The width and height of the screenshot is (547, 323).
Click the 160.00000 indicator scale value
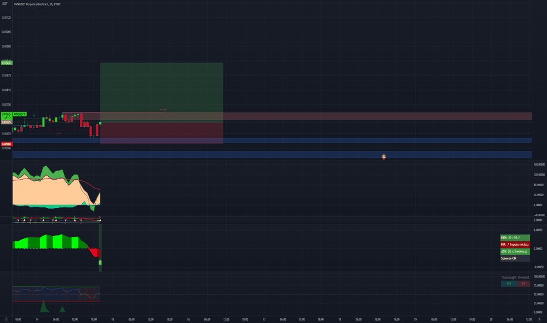click(x=539, y=164)
